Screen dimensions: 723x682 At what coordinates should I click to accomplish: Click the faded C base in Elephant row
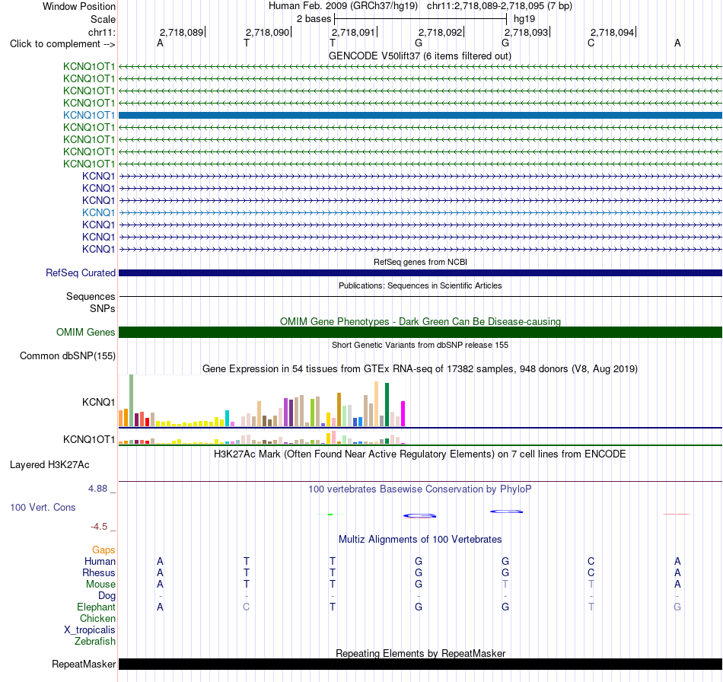pos(247,607)
